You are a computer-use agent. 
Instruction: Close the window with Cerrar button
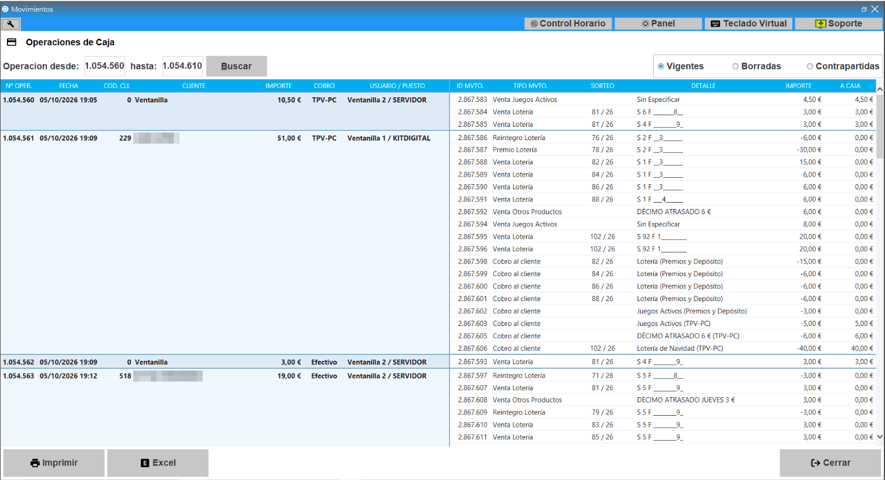point(831,463)
